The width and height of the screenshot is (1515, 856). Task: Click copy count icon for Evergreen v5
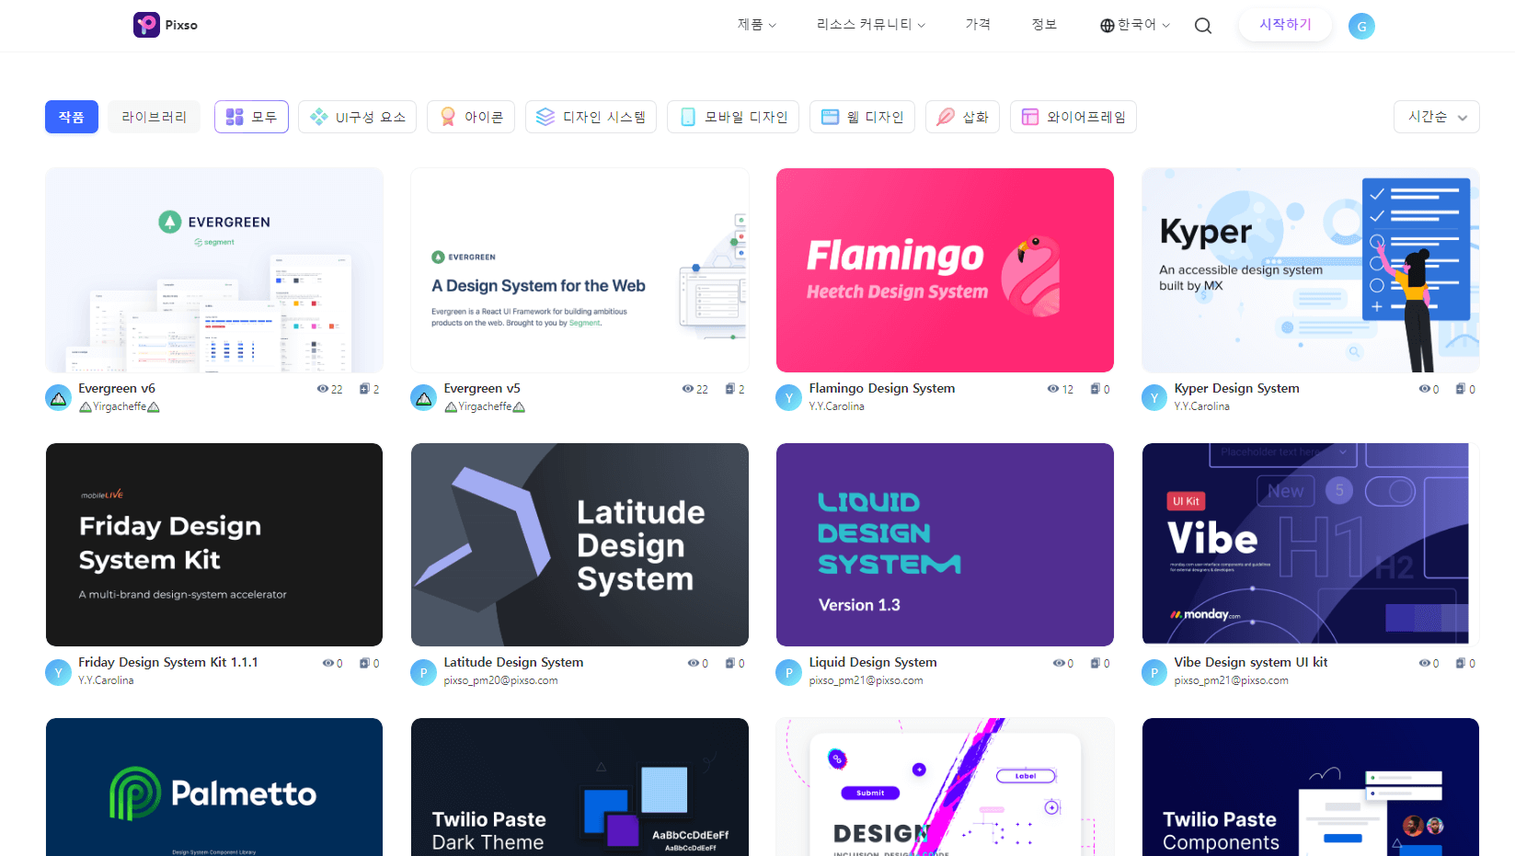pos(729,389)
